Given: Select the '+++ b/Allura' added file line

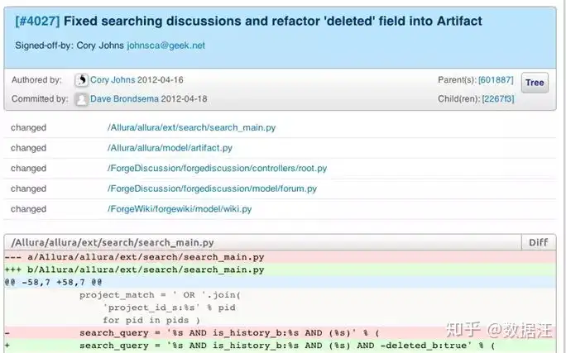Looking at the screenshot, I should (281, 270).
